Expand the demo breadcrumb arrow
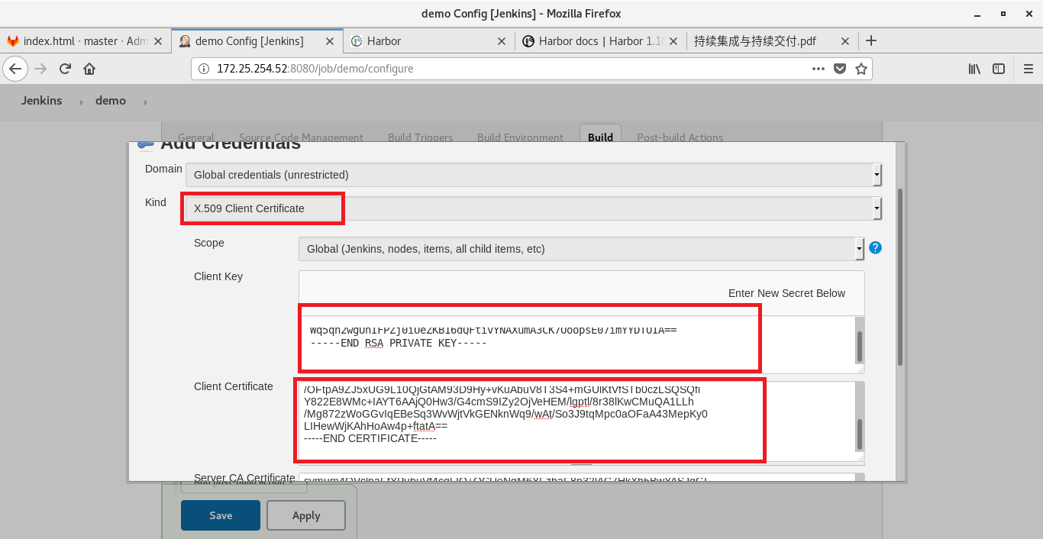The height and width of the screenshot is (539, 1043). click(x=145, y=102)
